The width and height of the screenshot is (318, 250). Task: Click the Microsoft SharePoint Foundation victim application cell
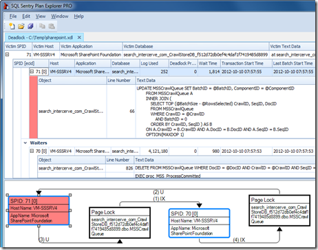(91, 54)
